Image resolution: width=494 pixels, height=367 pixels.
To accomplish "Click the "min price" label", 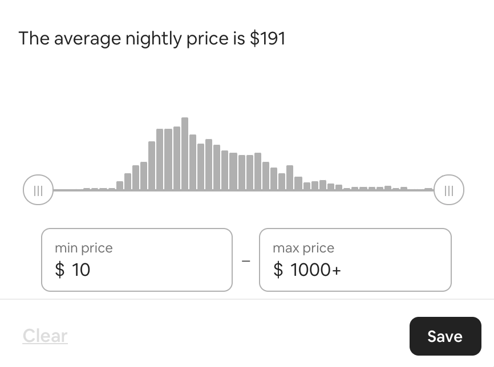I will [84, 248].
